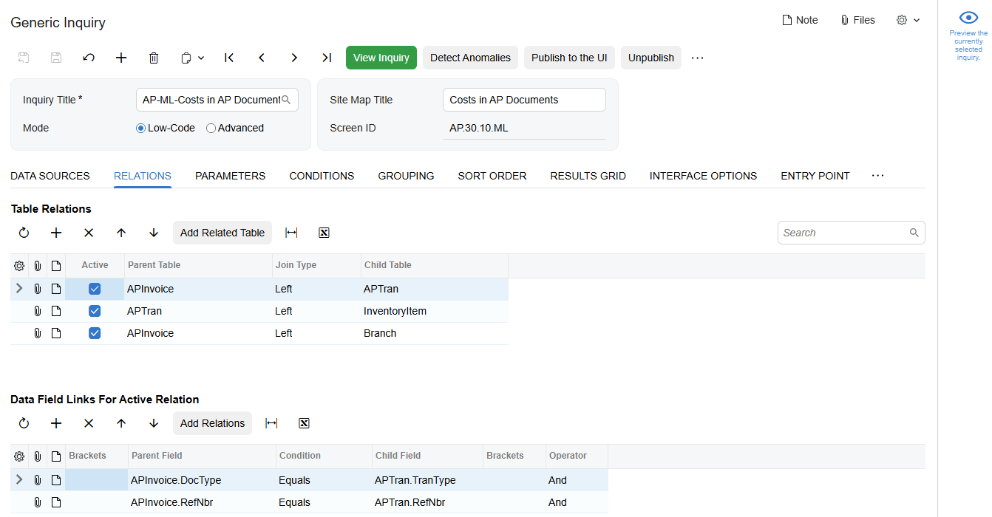
Task: Select the Advanced mode radio button
Action: (x=211, y=128)
